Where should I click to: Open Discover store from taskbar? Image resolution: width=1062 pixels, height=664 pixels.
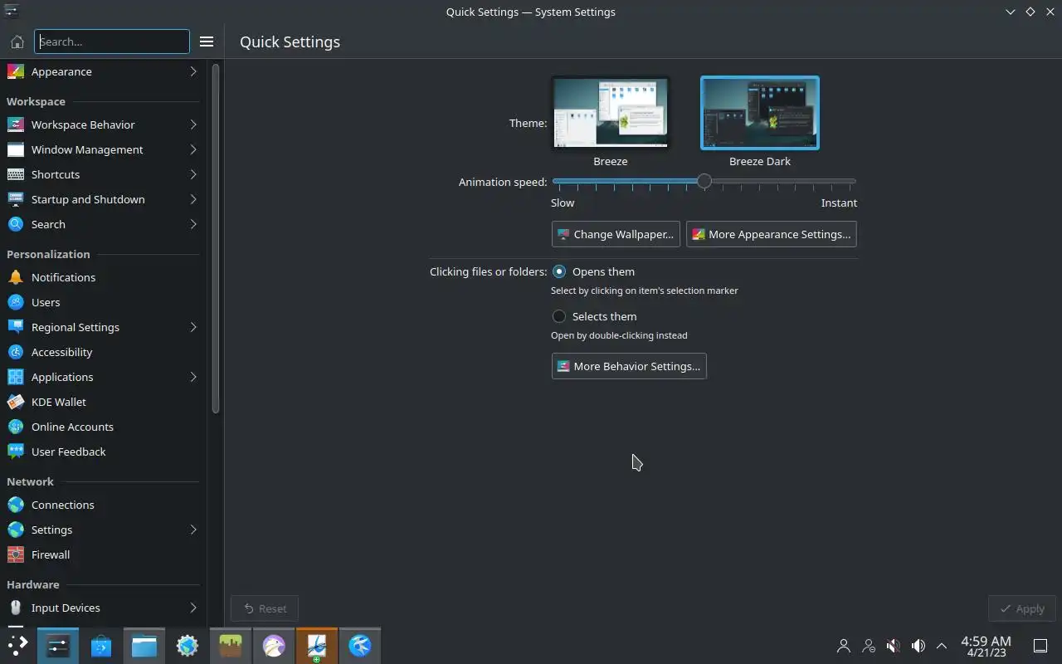[101, 645]
